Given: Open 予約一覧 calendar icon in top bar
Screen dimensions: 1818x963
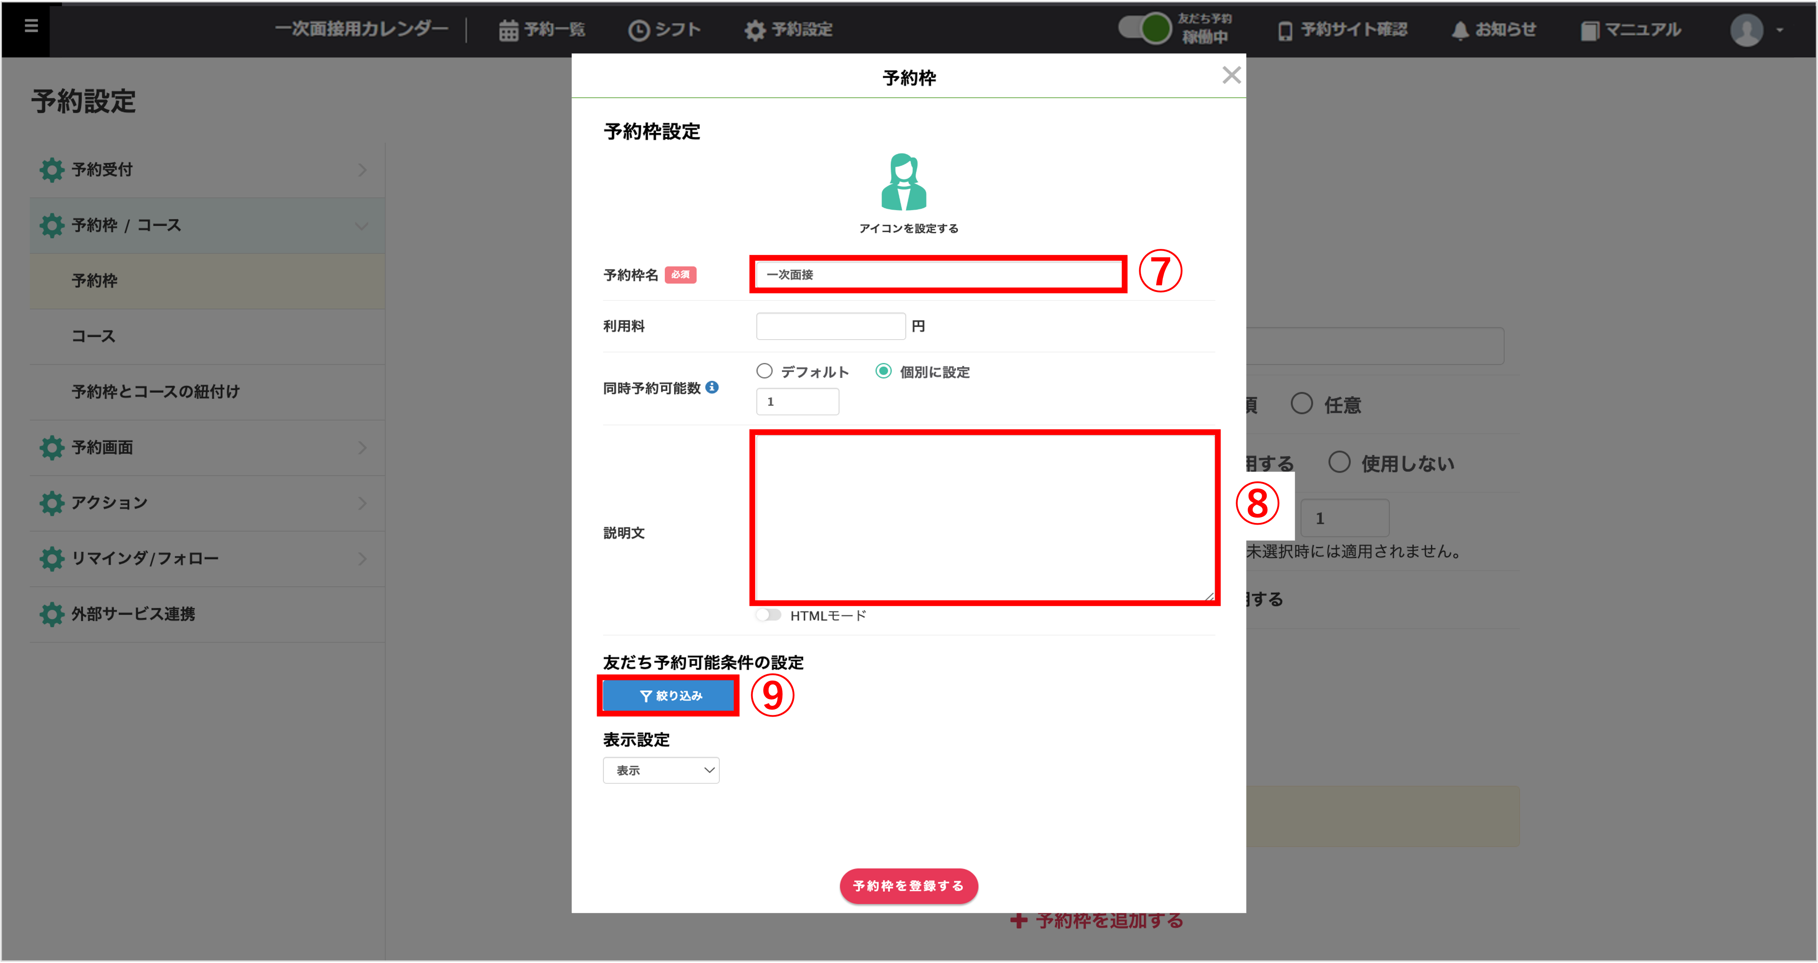Looking at the screenshot, I should tap(508, 30).
